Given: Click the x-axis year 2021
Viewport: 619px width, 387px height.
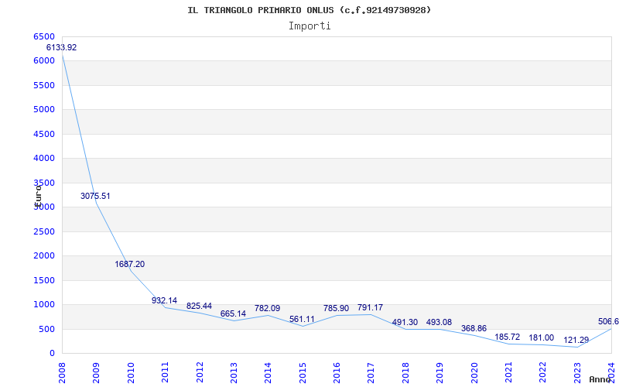Looking at the screenshot, I should (508, 372).
